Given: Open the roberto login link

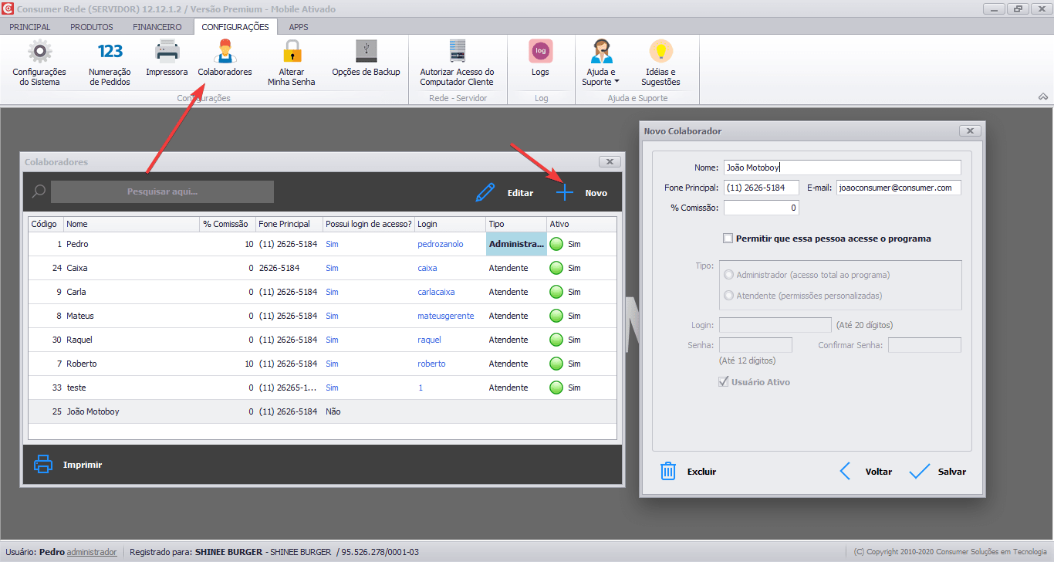Looking at the screenshot, I should click(431, 364).
